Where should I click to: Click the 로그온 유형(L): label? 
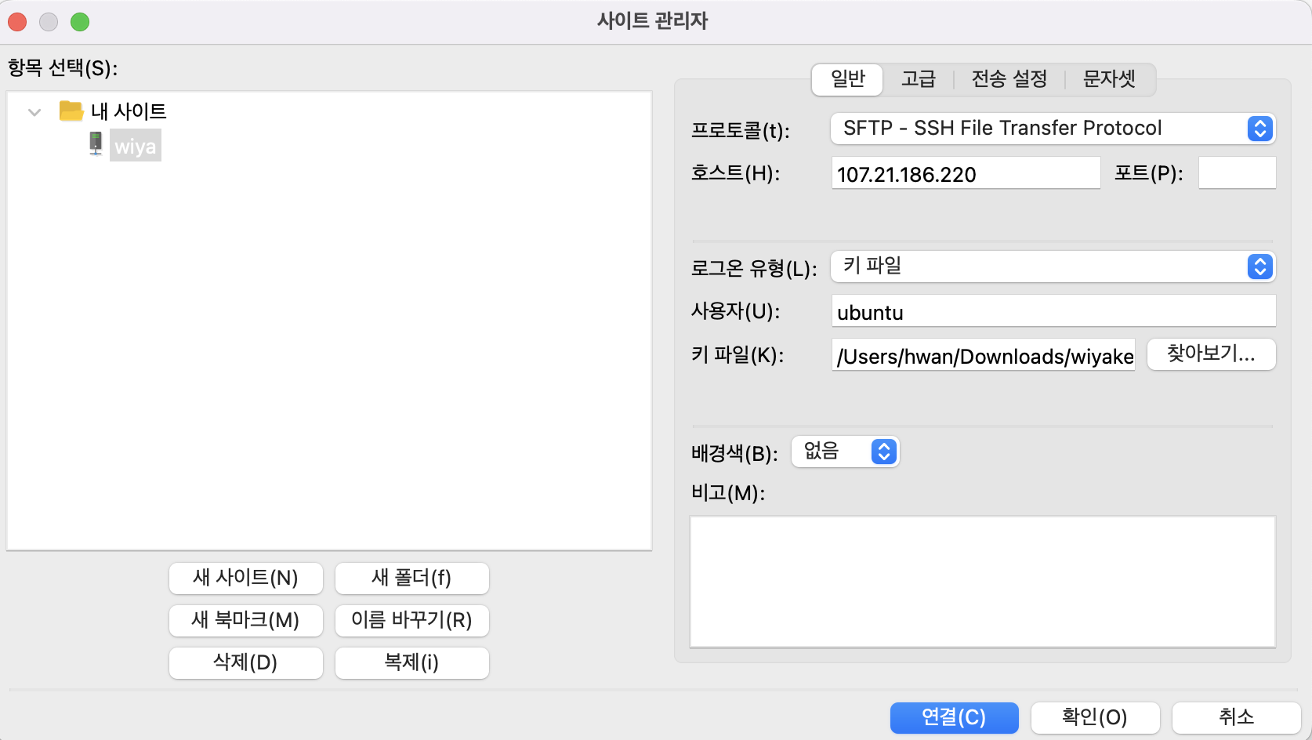point(754,268)
